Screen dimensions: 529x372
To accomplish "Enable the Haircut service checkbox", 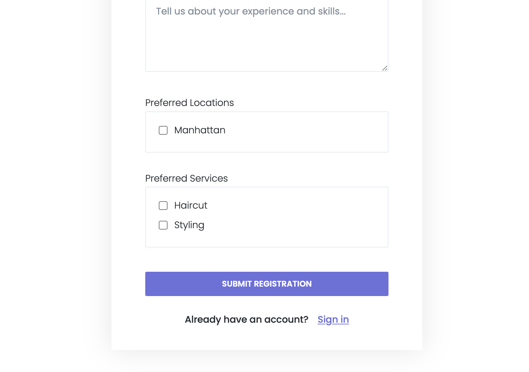I will [163, 206].
